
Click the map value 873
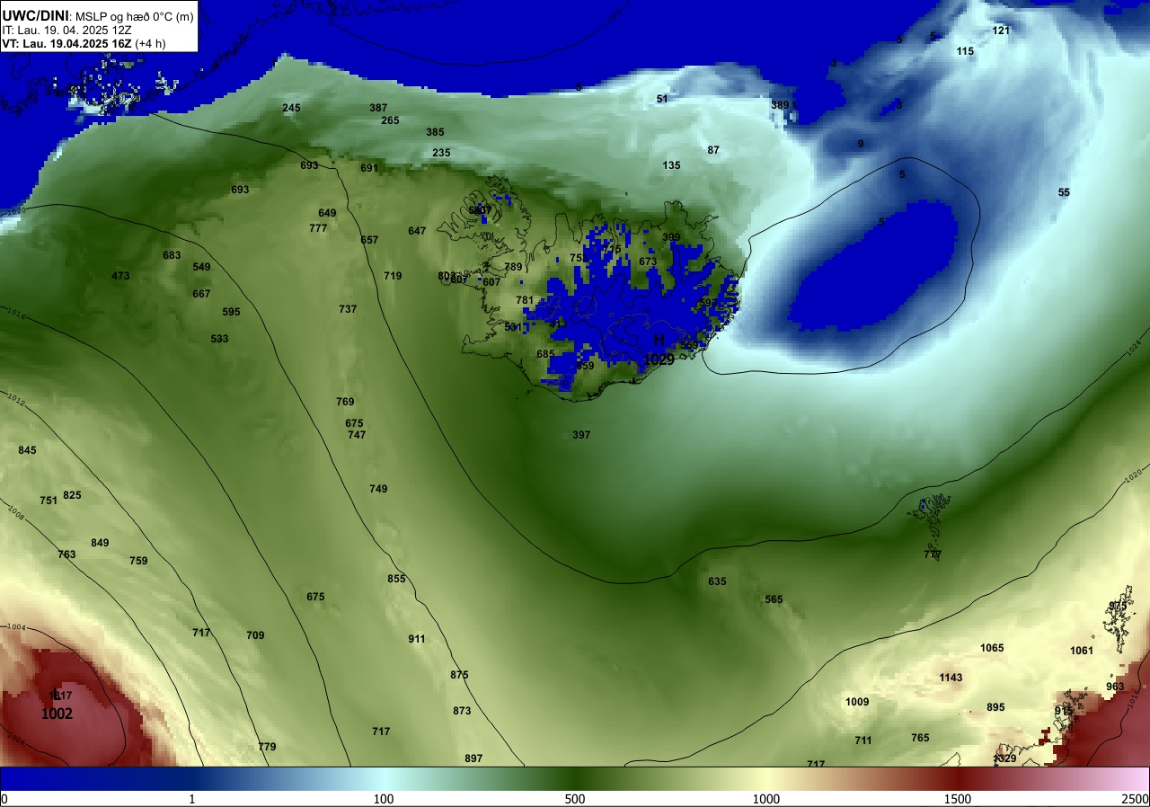[462, 711]
